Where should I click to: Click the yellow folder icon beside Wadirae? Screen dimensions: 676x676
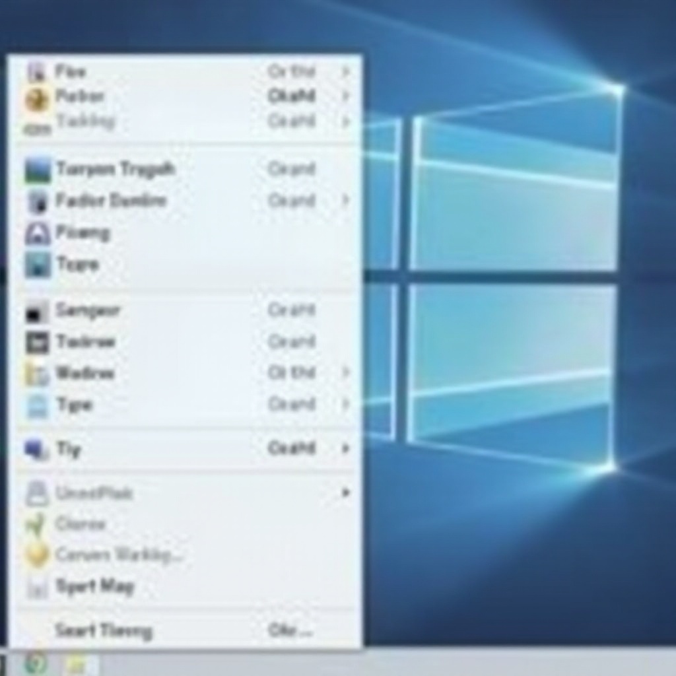pyautogui.click(x=37, y=374)
